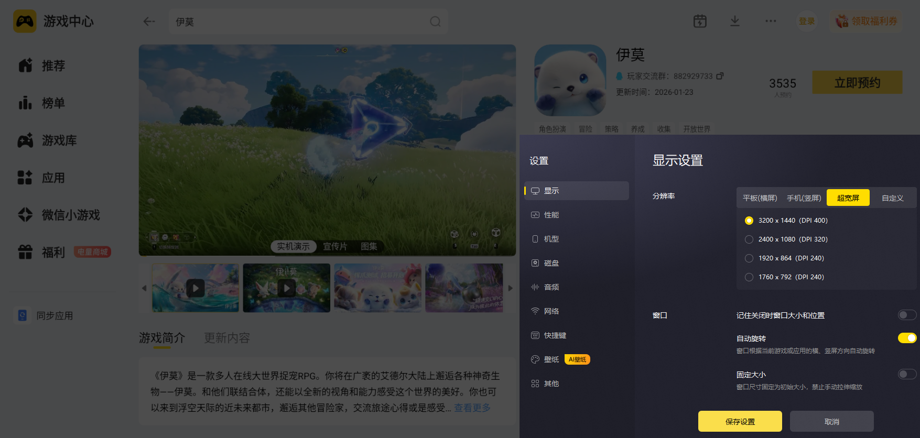Go back with the arrow icon
Viewport: 920px width, 438px height.
[149, 21]
